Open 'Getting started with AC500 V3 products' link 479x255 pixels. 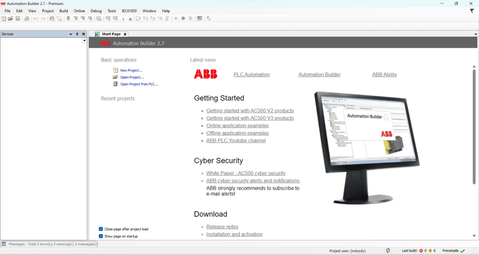click(250, 118)
